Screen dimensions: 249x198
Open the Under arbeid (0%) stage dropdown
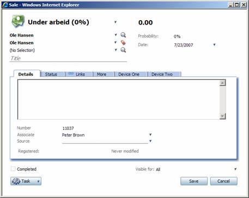click(x=116, y=22)
